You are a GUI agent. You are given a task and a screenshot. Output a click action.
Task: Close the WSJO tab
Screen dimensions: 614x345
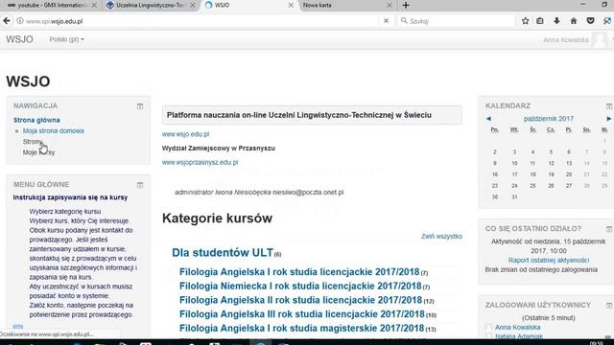[x=291, y=6]
